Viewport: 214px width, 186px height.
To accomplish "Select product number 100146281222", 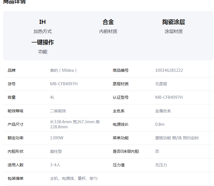I will [x=169, y=70].
